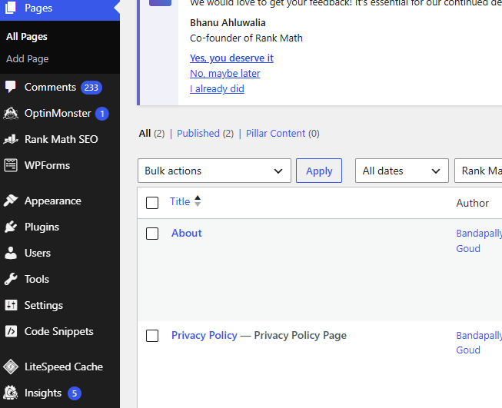The image size is (502, 408).
Task: Check the About page checkbox
Action: click(x=152, y=234)
